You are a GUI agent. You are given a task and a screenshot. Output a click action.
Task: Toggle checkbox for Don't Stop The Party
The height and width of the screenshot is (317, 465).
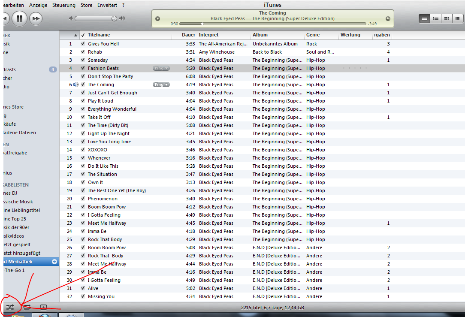tap(83, 76)
